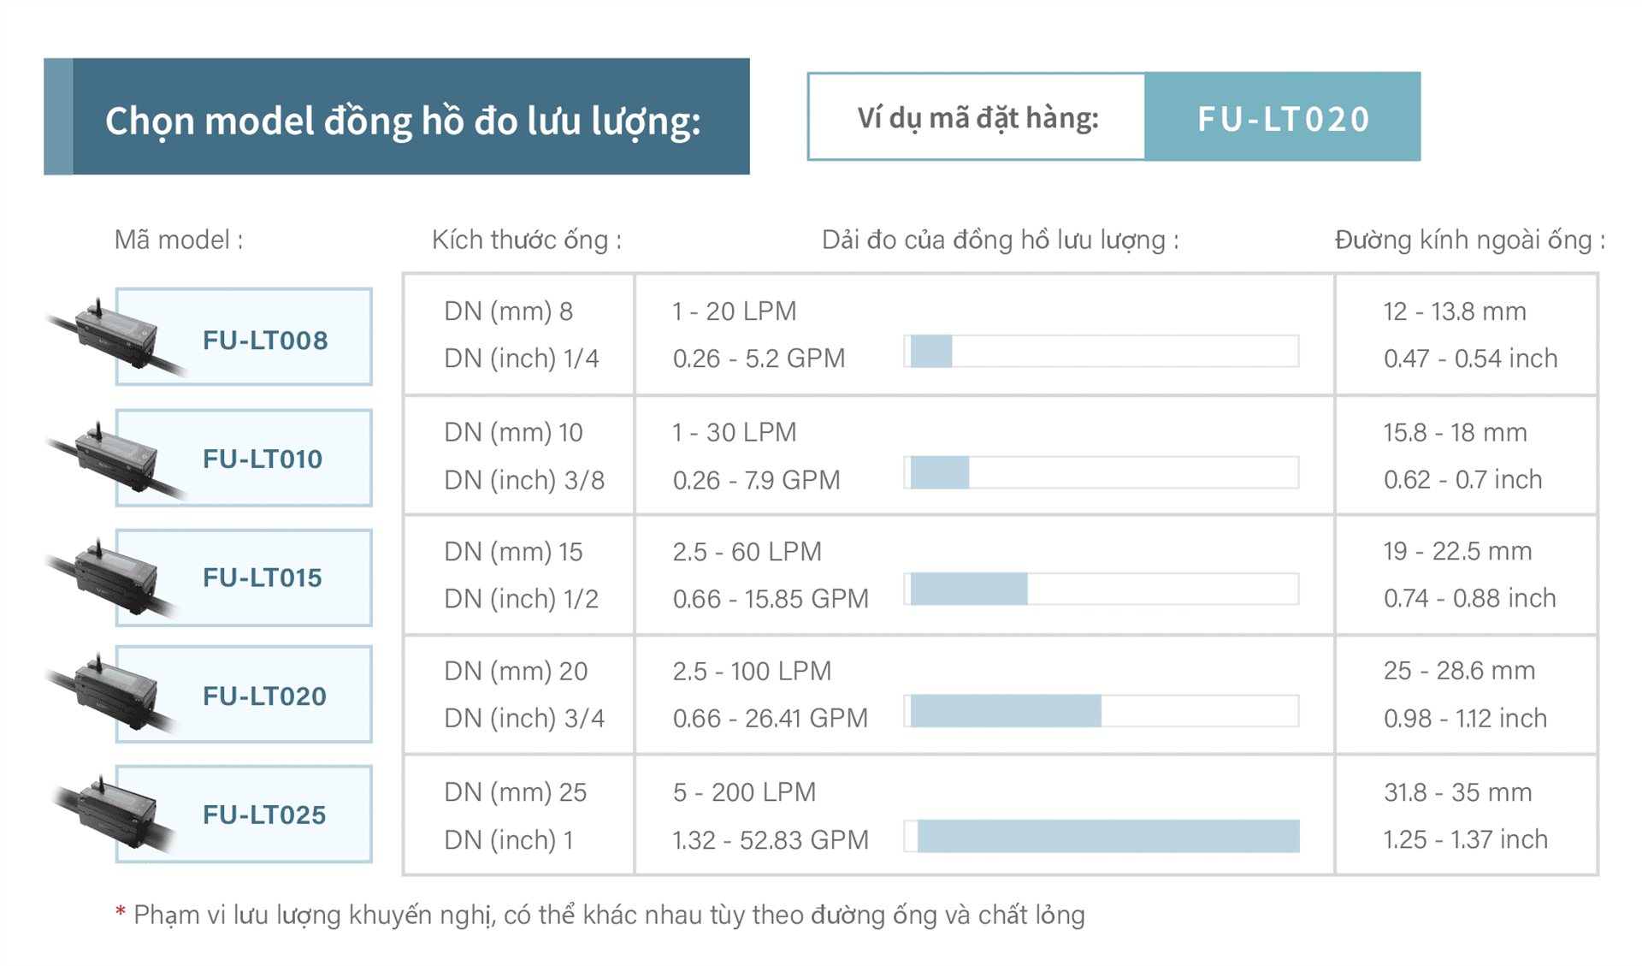Click the 5 - 200 LPM range bar
This screenshot has height=966, width=1642.
1102,836
